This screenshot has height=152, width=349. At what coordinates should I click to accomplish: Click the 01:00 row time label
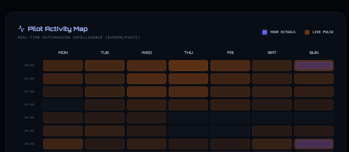pyautogui.click(x=29, y=79)
